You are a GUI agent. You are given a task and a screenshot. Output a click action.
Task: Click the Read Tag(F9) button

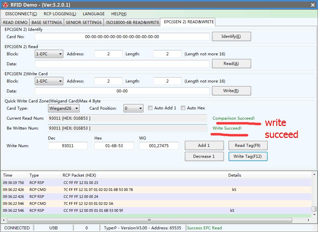click(248, 145)
